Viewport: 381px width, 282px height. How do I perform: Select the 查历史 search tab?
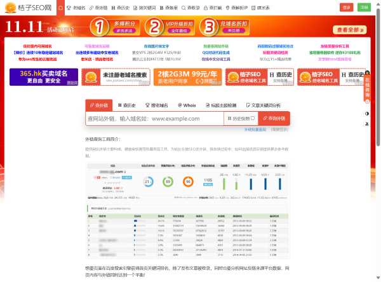click(127, 105)
